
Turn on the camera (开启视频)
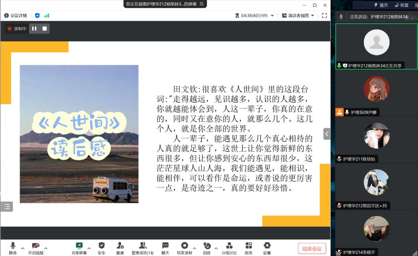[x=36, y=247]
